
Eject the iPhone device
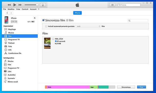click(x=35, y=18)
